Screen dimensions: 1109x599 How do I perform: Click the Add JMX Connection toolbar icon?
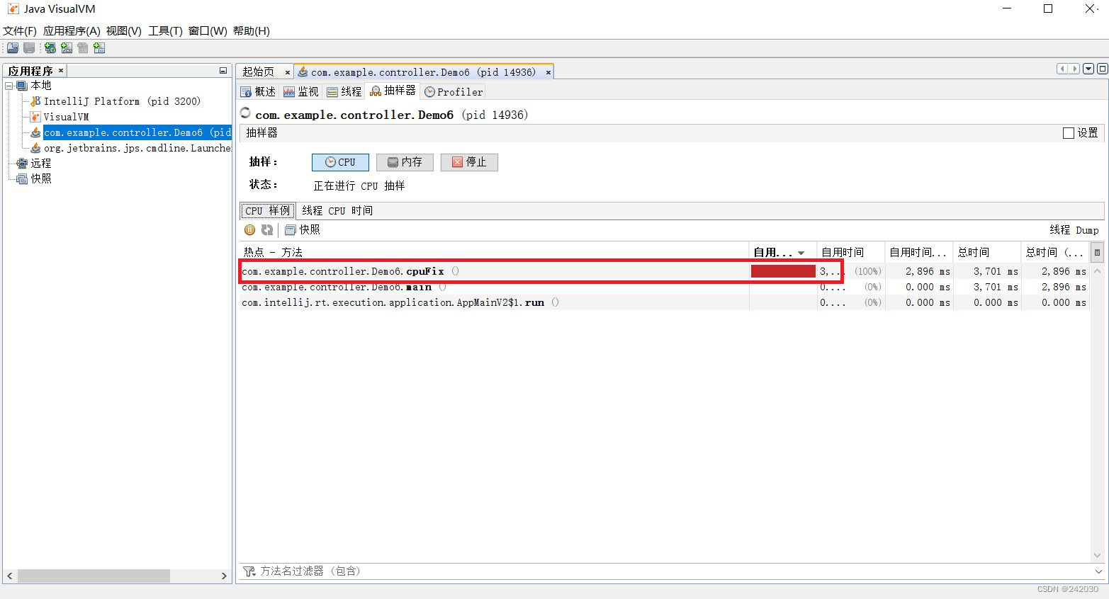[x=67, y=48]
